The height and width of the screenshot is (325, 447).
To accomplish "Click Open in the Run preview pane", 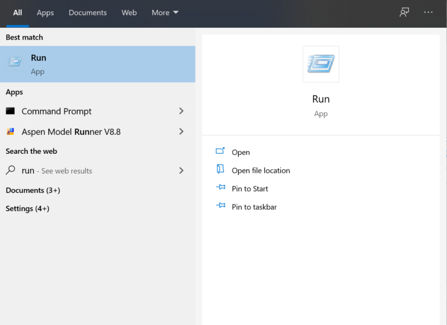I will click(x=241, y=152).
